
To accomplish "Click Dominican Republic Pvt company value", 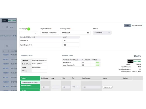I will pyautogui.click(x=39, y=60).
